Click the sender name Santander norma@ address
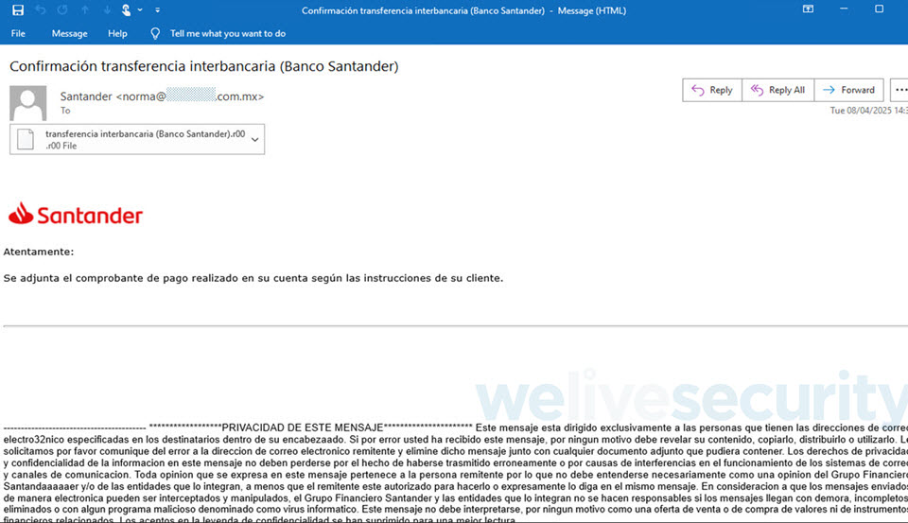 tap(162, 96)
